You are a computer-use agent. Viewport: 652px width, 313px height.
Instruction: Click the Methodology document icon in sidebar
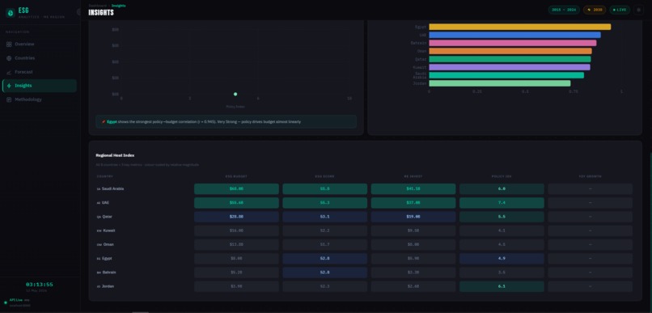pyautogui.click(x=9, y=99)
